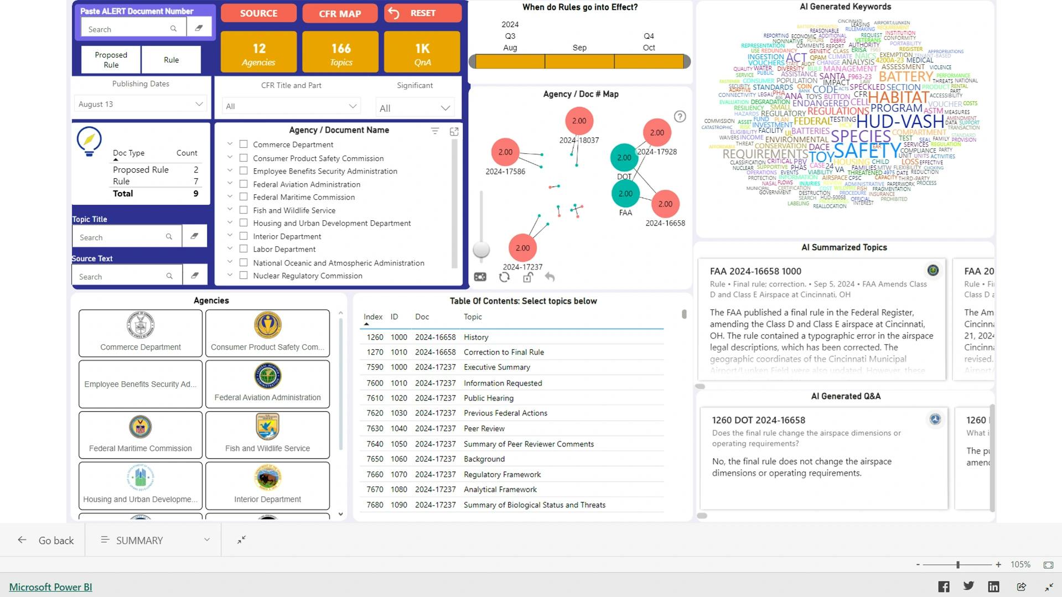1062x597 pixels.
Task: Select the Proposed Rule filter tab
Action: click(111, 60)
